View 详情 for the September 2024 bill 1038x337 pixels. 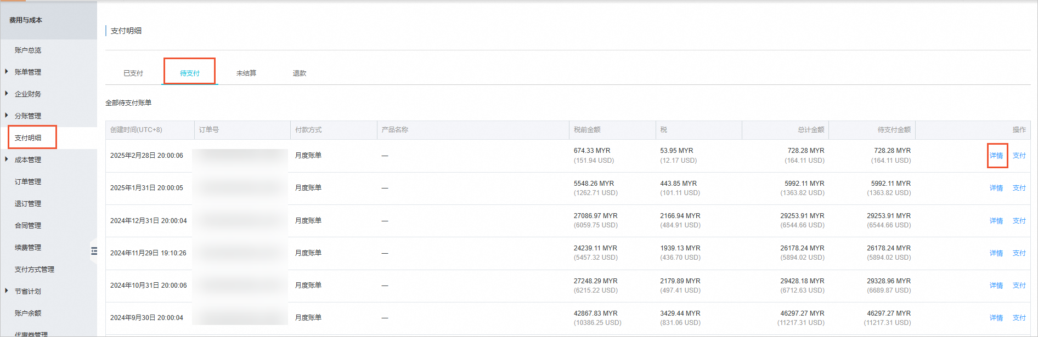tap(996, 318)
